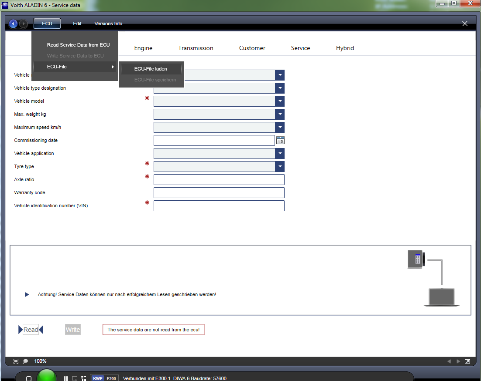The width and height of the screenshot is (481, 381).
Task: Click the 'Achtung! Service Daten' warning text
Action: click(127, 294)
